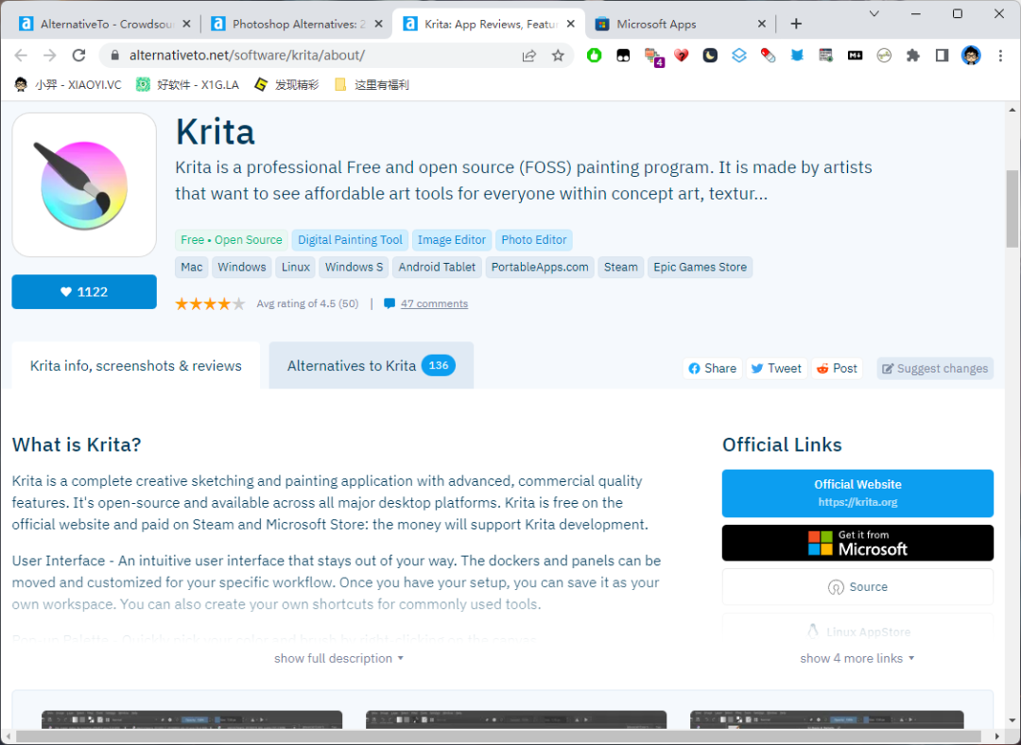Open the 小羿 - XIAOYI.VC bookmark

(68, 85)
